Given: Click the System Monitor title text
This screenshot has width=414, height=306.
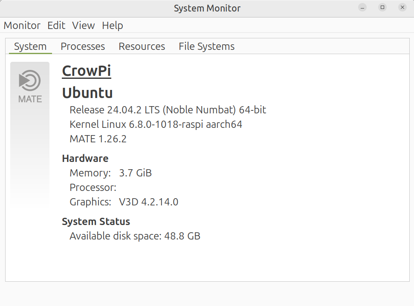Looking at the screenshot, I should point(207,8).
